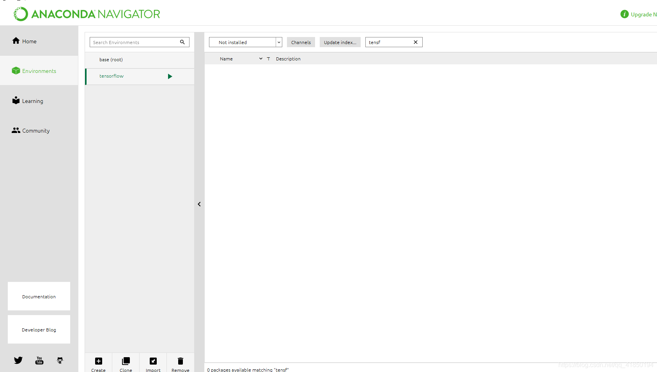Open the Documentation link
657x372 pixels.
click(x=39, y=296)
